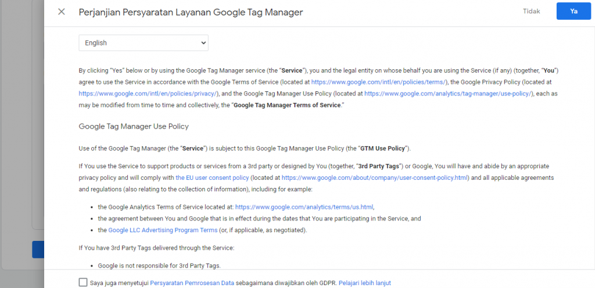Open the tag-manager use-policy URL
Viewport: 595px width, 288px height.
(448, 94)
